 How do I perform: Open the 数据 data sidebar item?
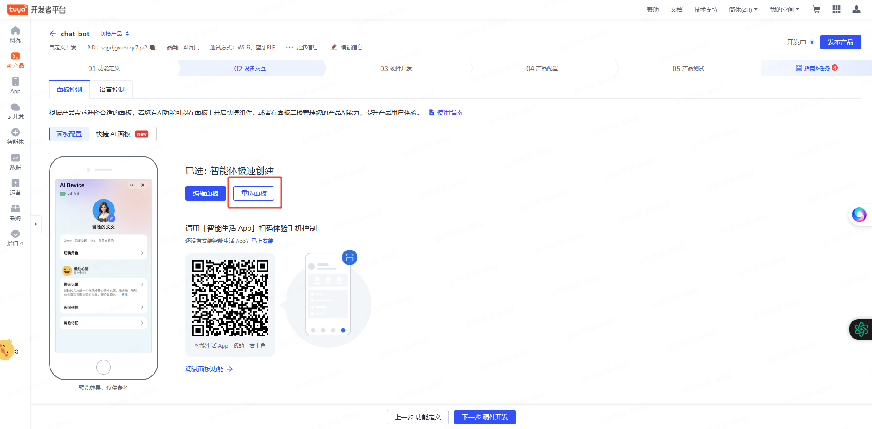[15, 162]
